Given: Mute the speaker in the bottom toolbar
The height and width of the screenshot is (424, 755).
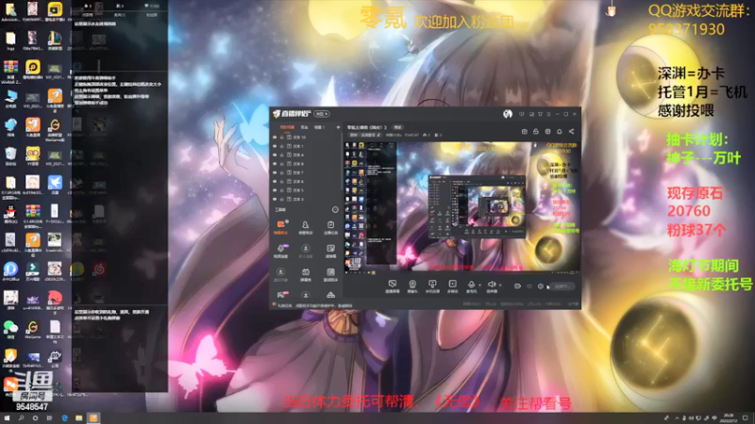Looking at the screenshot, I should (491, 286).
